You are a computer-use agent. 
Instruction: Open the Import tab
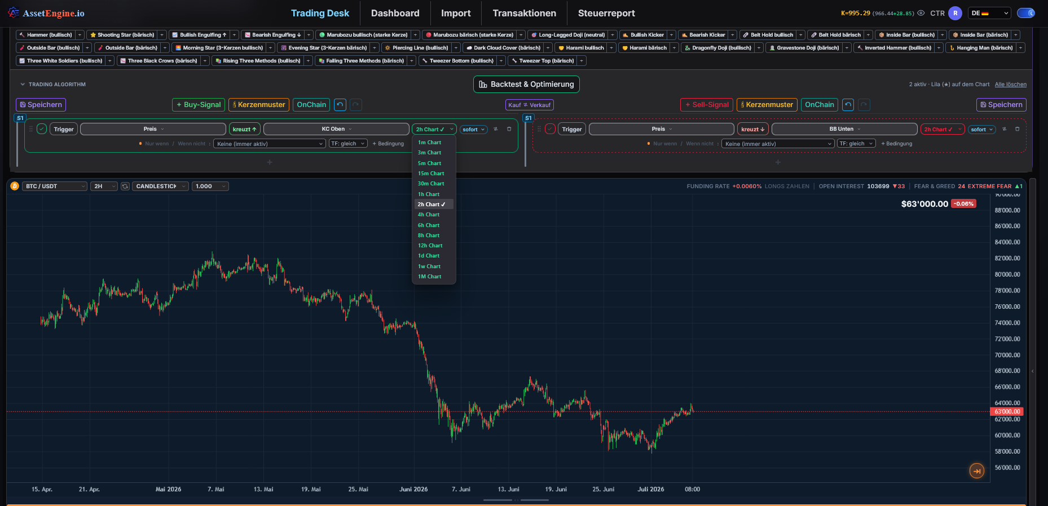pyautogui.click(x=456, y=13)
